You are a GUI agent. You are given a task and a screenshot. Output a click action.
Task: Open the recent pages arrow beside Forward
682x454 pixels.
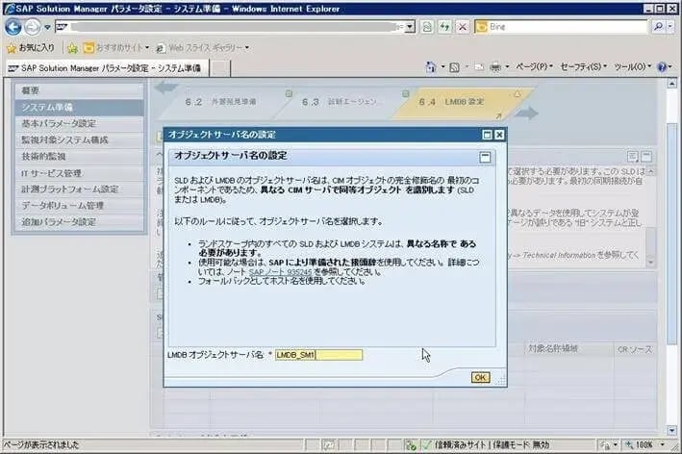point(47,27)
